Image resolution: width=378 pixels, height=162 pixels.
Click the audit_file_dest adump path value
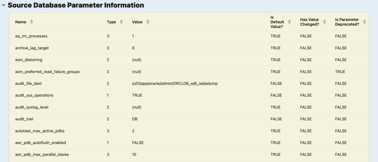point(175,83)
